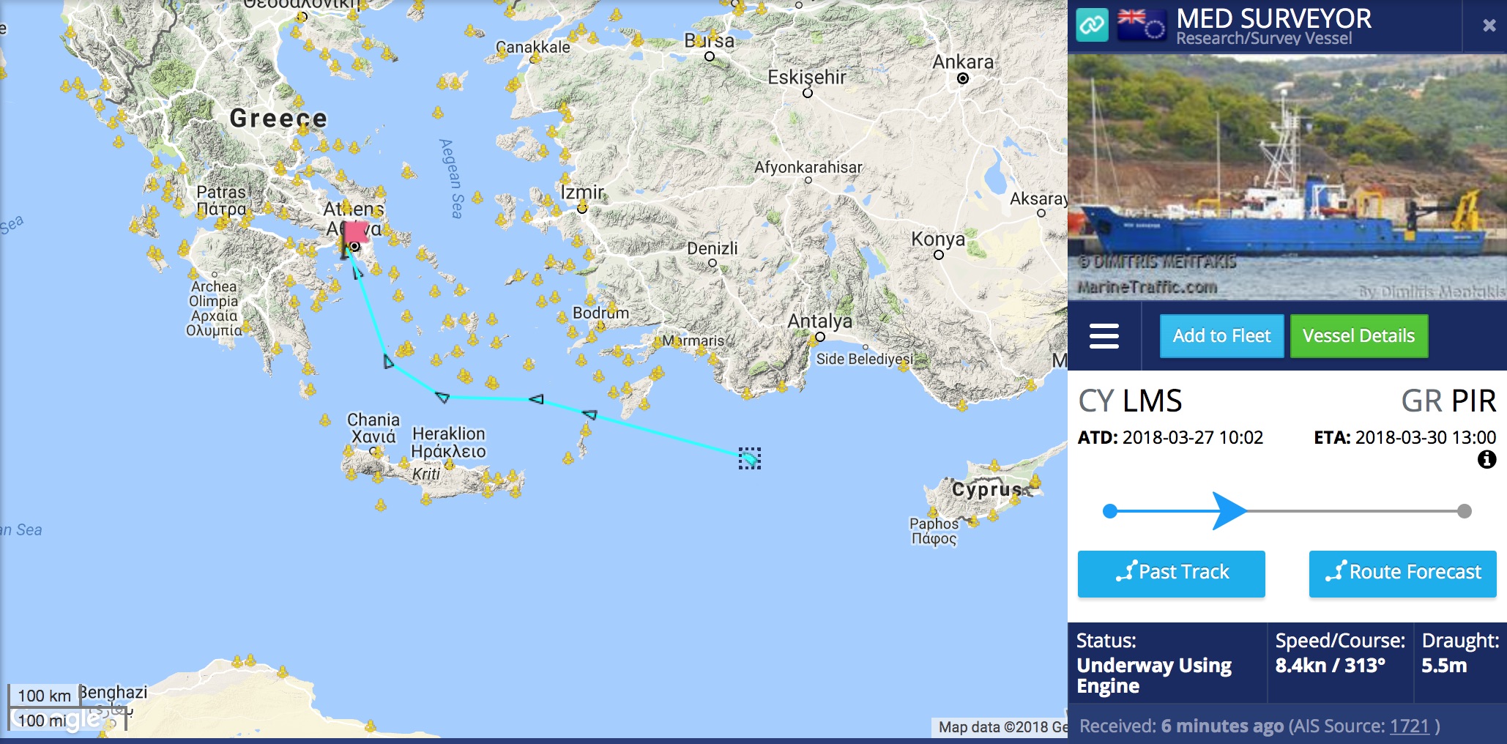Click the LMS departure port code
The width and height of the screenshot is (1507, 744).
point(1152,401)
